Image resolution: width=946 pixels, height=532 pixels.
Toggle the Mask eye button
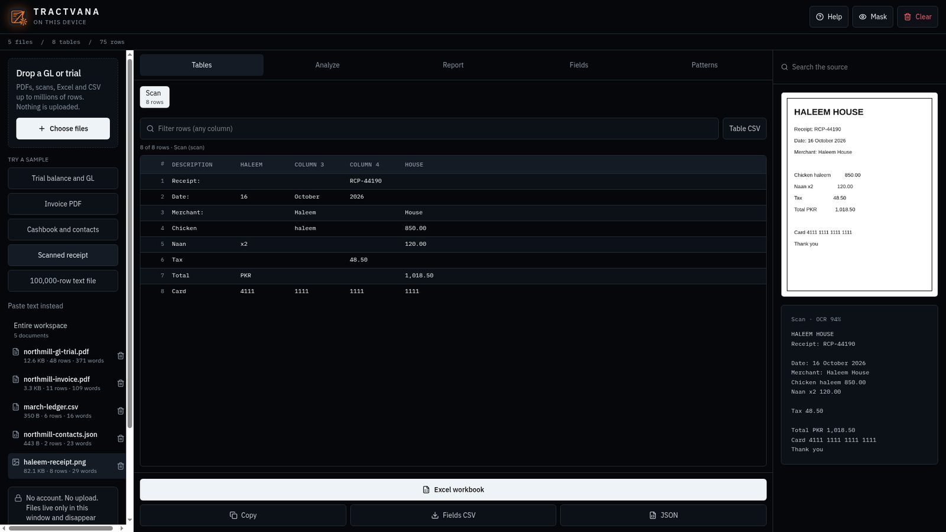point(873,17)
